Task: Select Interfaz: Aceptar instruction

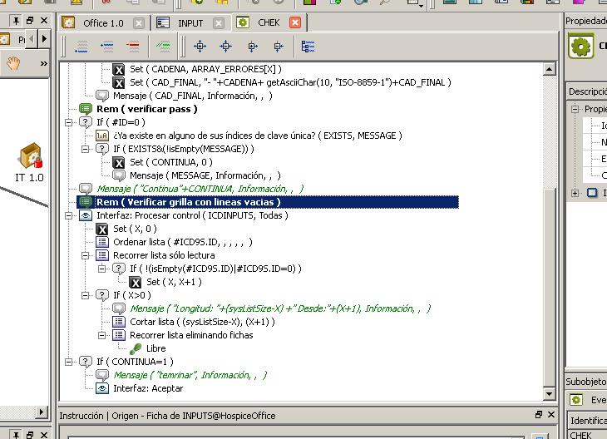Action: pos(148,388)
